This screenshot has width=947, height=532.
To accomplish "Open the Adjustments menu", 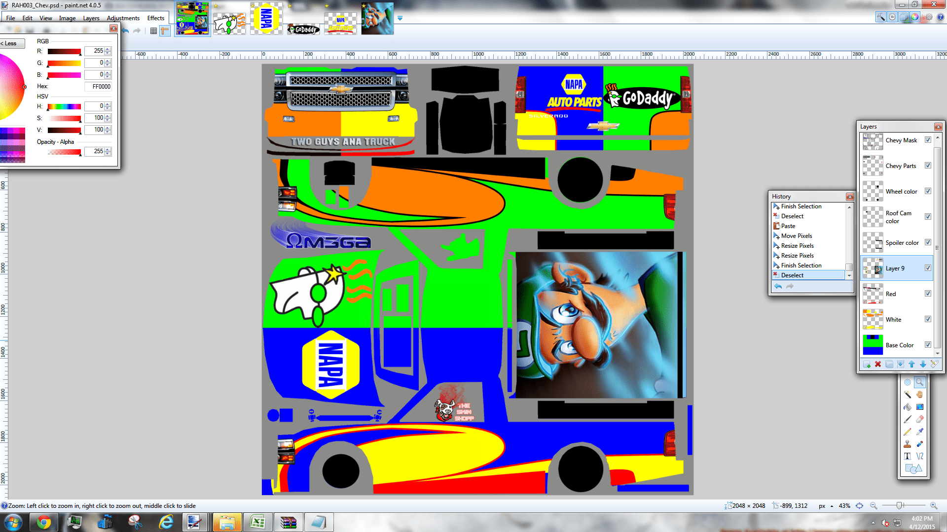I will pyautogui.click(x=123, y=18).
